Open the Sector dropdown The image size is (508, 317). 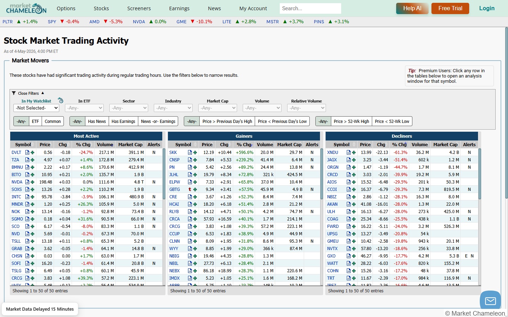(x=129, y=108)
